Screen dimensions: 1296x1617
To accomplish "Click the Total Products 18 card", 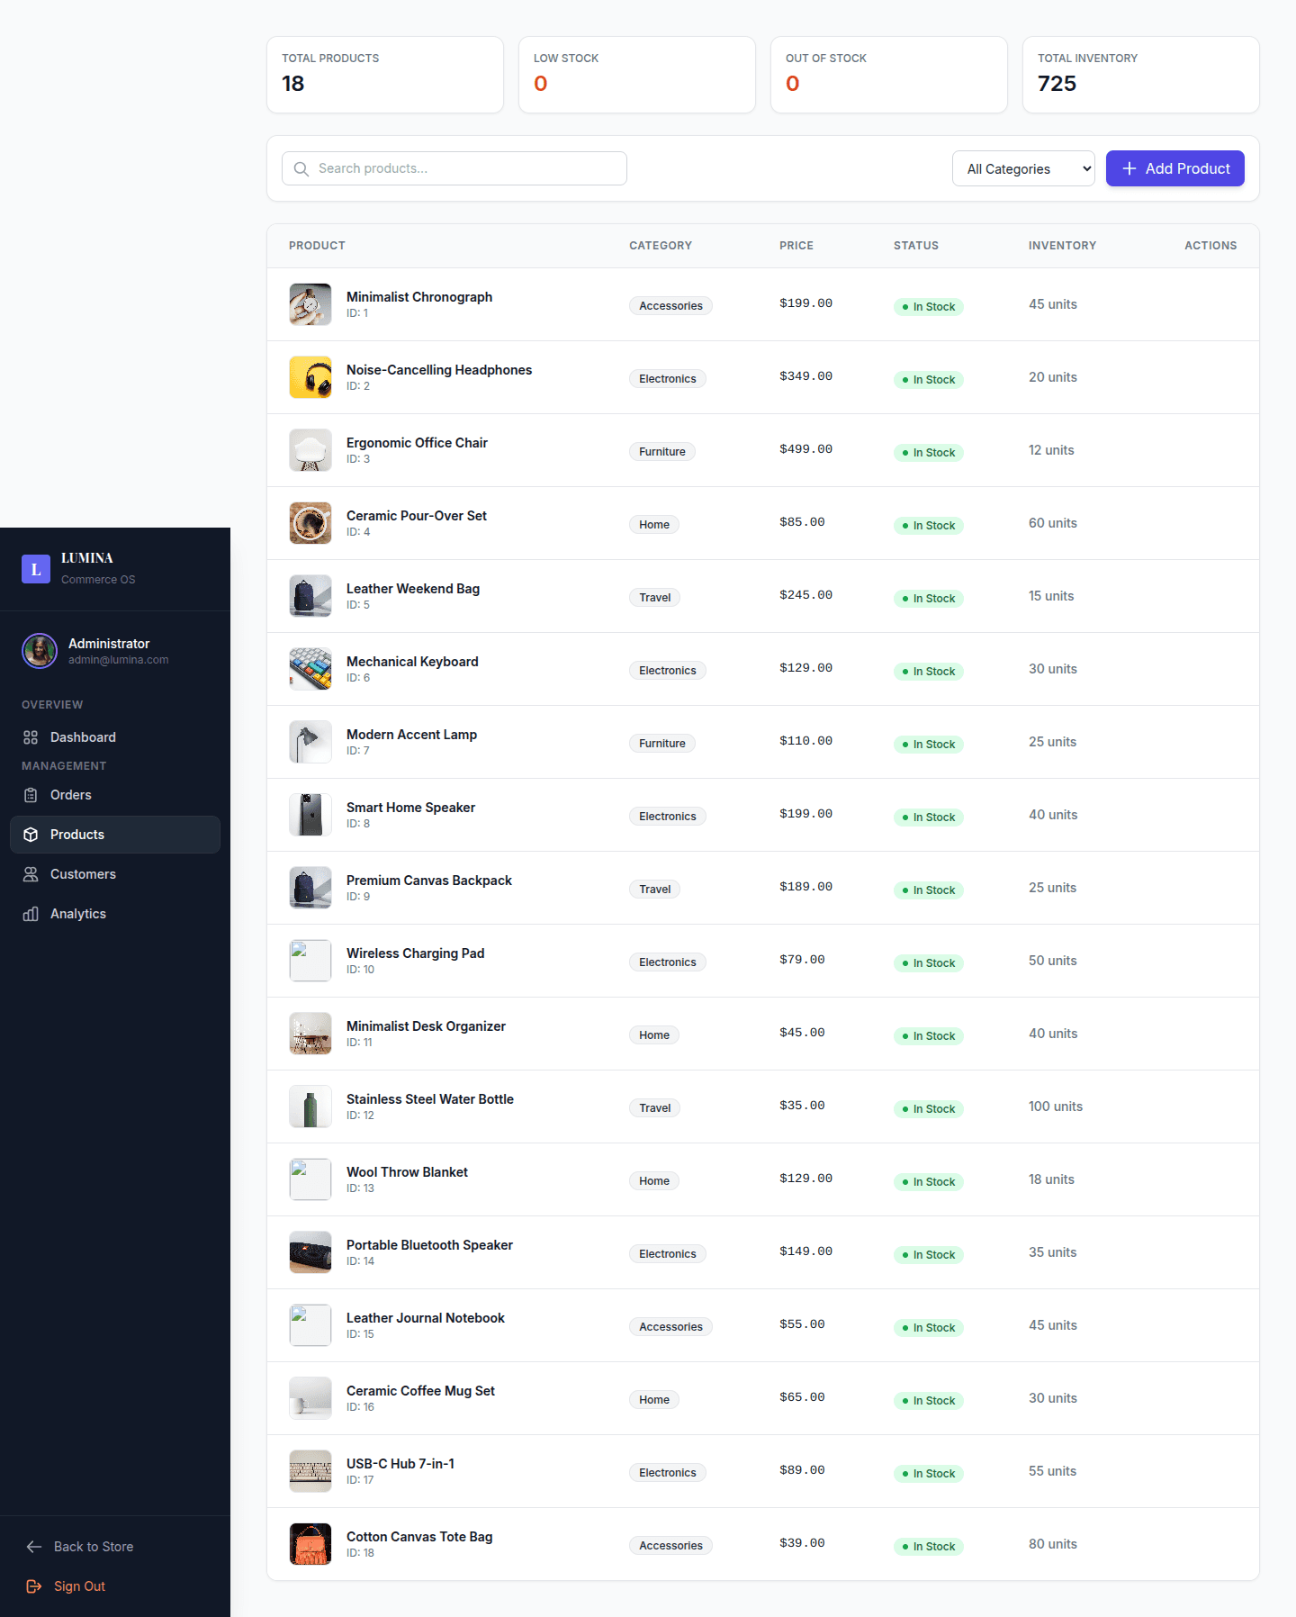I will point(385,75).
